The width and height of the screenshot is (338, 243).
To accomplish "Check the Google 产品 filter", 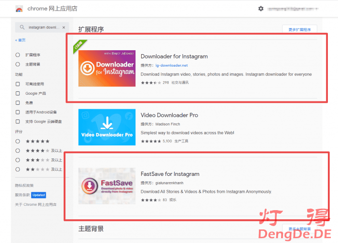I will click(18, 93).
